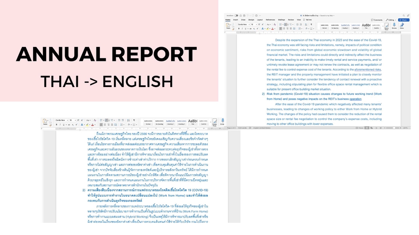Screen dimensions: 419x235
Task: Expand styles gallery arrow in English window
Action: (383, 26)
